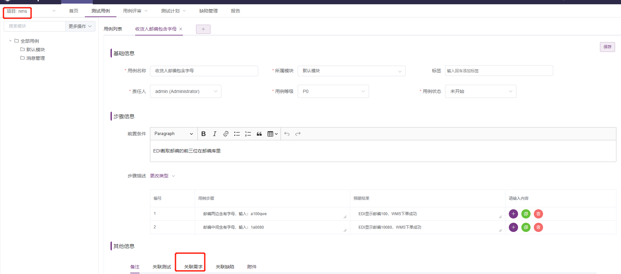Save the test case
Screen dimensions: 621x274
[608, 47]
